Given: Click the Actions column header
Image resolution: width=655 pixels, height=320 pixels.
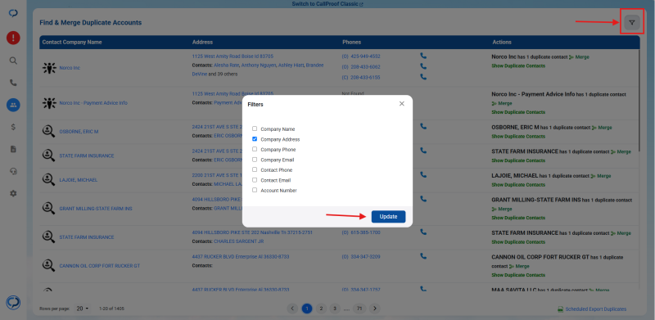Looking at the screenshot, I should click(502, 43).
